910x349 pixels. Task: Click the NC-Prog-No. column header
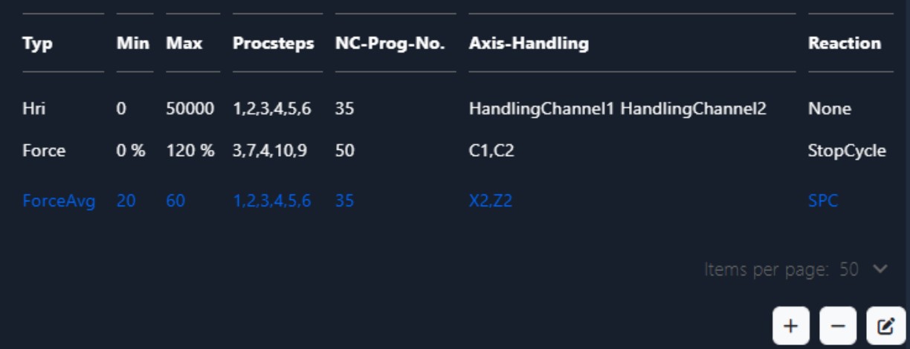point(390,44)
